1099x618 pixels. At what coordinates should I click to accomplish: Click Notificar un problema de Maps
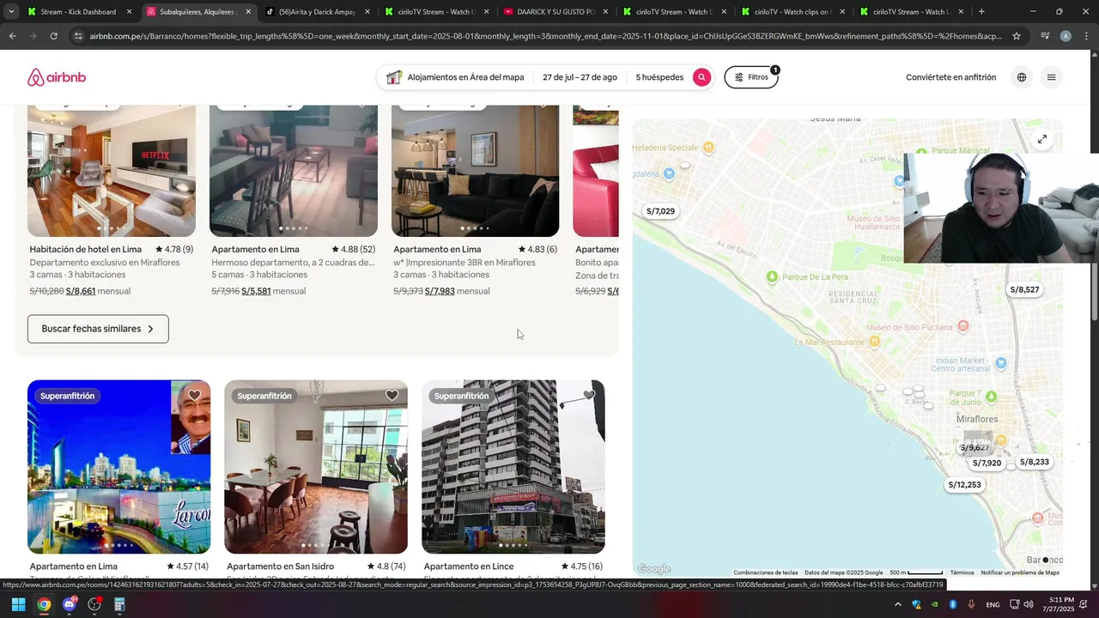point(1020,573)
